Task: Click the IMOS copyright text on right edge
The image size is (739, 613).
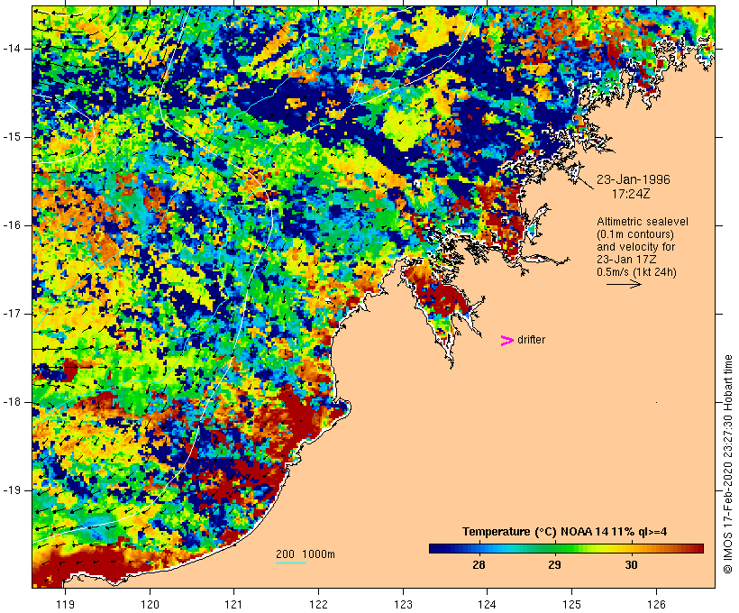Action: click(728, 463)
